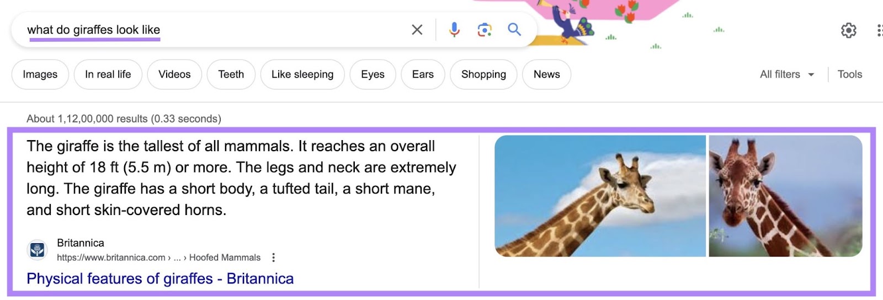Viewport: 883px width, 300px height.
Task: Open the Shopping results tab
Action: pos(483,74)
